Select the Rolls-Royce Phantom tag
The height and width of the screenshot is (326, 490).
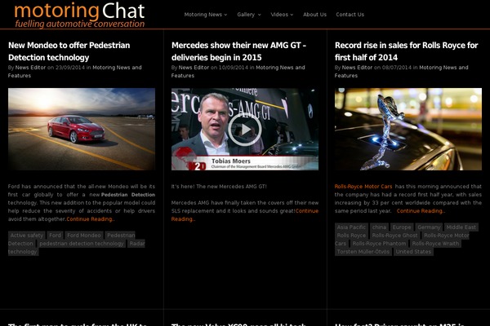379,244
